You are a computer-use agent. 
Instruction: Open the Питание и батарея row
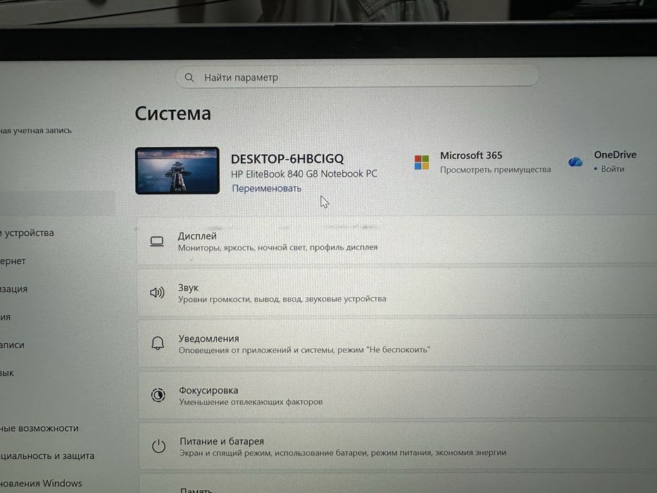coord(398,447)
